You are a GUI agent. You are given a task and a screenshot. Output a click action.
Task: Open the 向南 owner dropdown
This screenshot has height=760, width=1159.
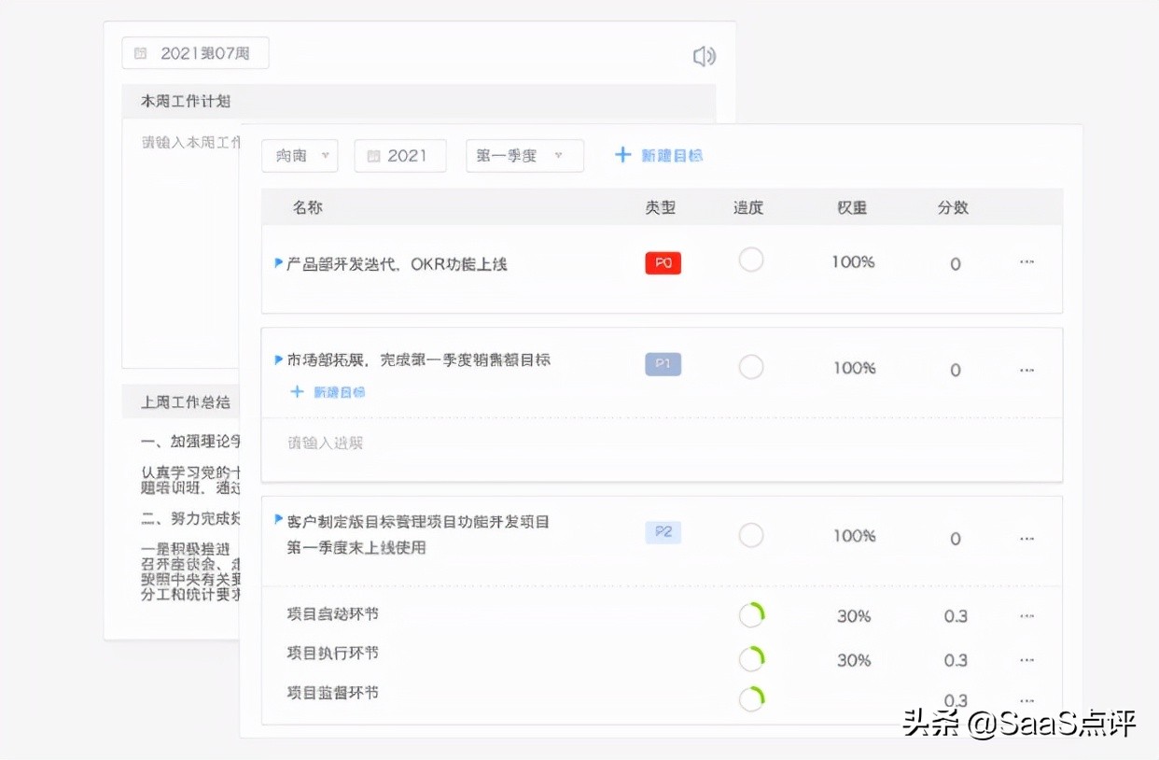299,156
